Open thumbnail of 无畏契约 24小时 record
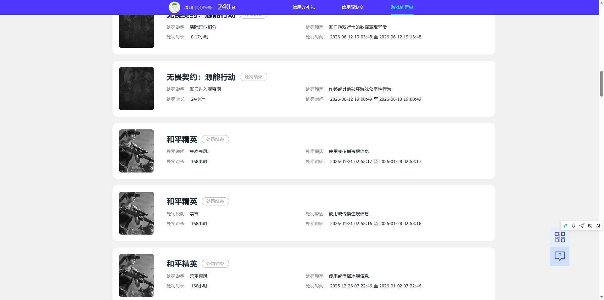This screenshot has height=300, width=604. [137, 88]
